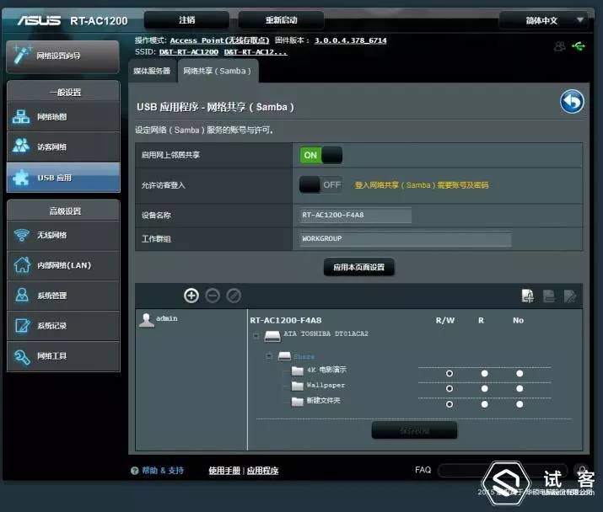Viewport: 603px width, 512px height.
Task: Select the USB 应用 sidebar item
Action: [x=63, y=178]
